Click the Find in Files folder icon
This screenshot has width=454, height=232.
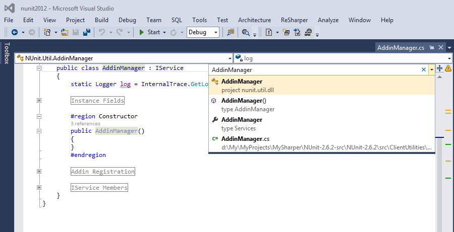coord(231,32)
